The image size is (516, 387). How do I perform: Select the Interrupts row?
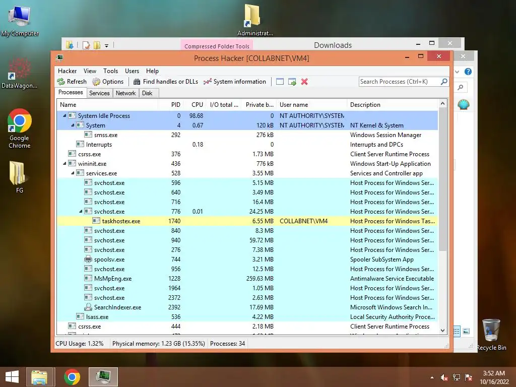(x=247, y=145)
